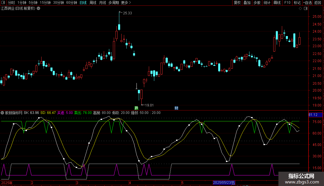Image resolution: width=324 pixels, height=186 pixels.
Task: Click the diamond icon above the price axis
Action: pos(300,9)
